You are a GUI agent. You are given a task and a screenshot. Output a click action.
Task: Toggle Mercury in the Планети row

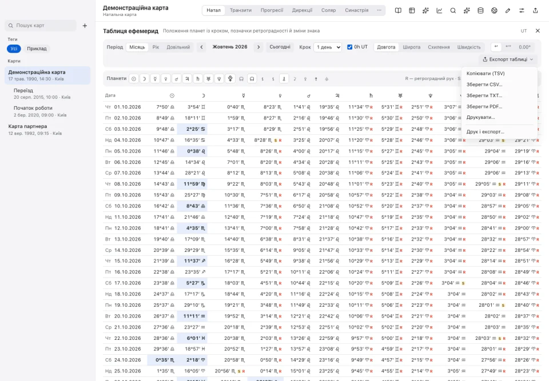tap(155, 79)
